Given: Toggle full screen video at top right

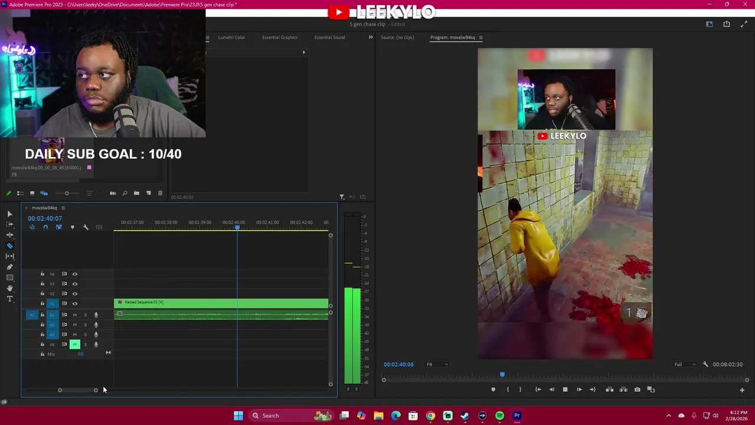Looking at the screenshot, I should [744, 24].
